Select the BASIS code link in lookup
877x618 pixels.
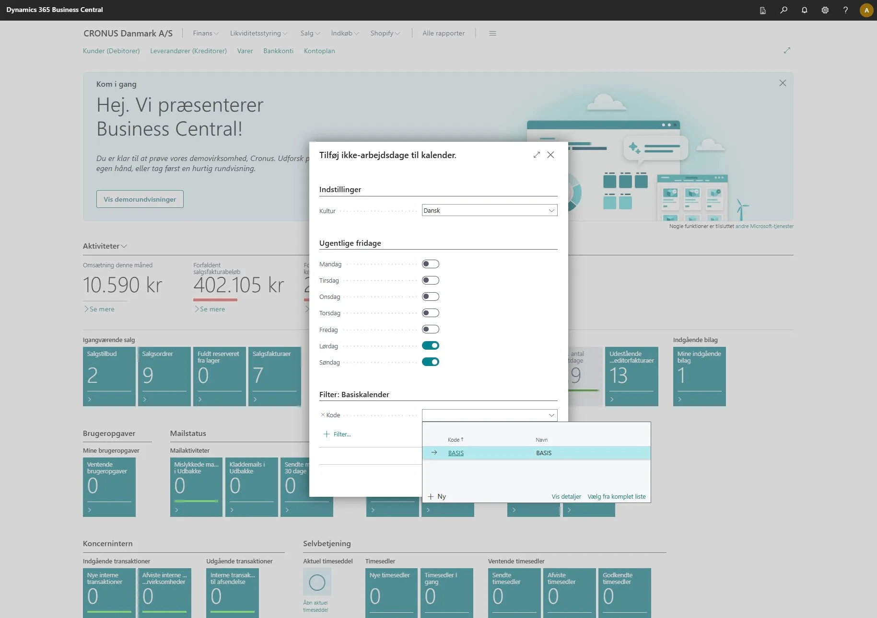coord(456,453)
